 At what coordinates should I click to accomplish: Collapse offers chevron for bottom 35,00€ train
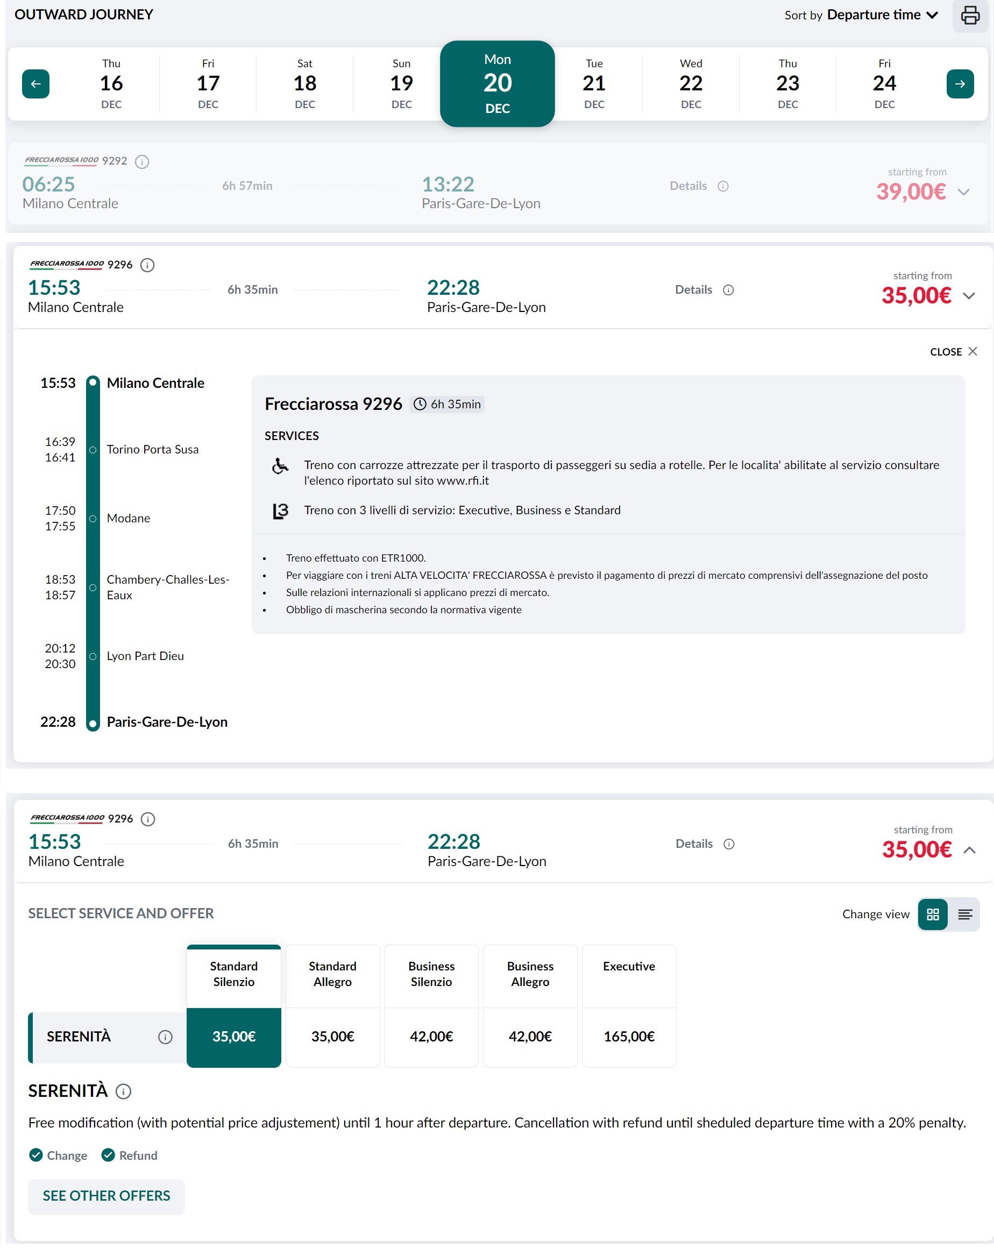(x=969, y=850)
